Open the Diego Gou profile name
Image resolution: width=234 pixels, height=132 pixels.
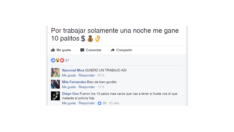(70, 94)
